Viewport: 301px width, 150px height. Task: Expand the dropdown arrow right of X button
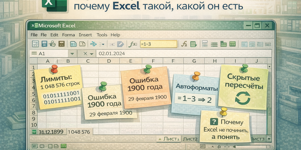[x=92, y=54]
